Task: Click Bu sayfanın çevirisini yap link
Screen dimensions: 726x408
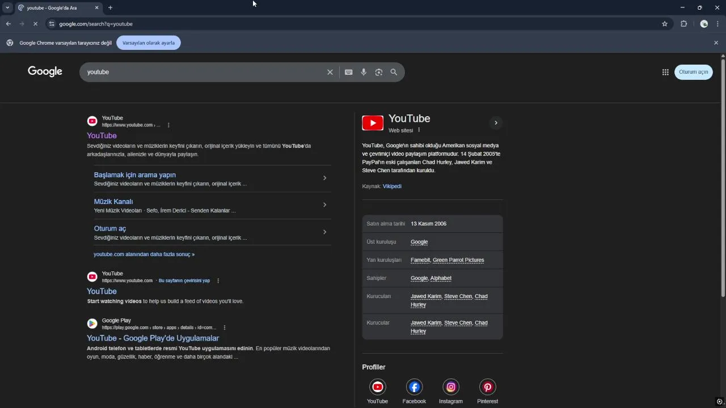Action: coord(184,280)
